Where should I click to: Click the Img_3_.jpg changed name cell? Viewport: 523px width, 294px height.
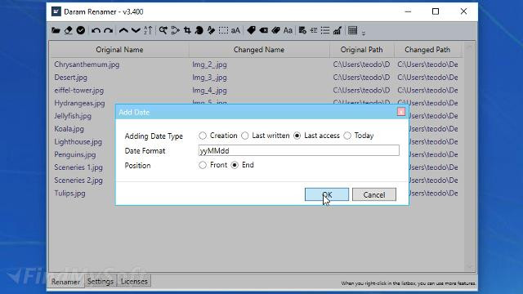[x=209, y=78]
